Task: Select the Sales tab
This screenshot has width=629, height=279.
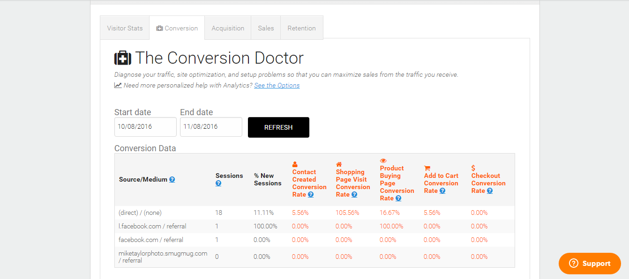Action: coord(266,28)
